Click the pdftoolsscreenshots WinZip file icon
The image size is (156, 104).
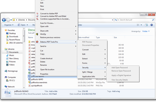tap(29, 82)
